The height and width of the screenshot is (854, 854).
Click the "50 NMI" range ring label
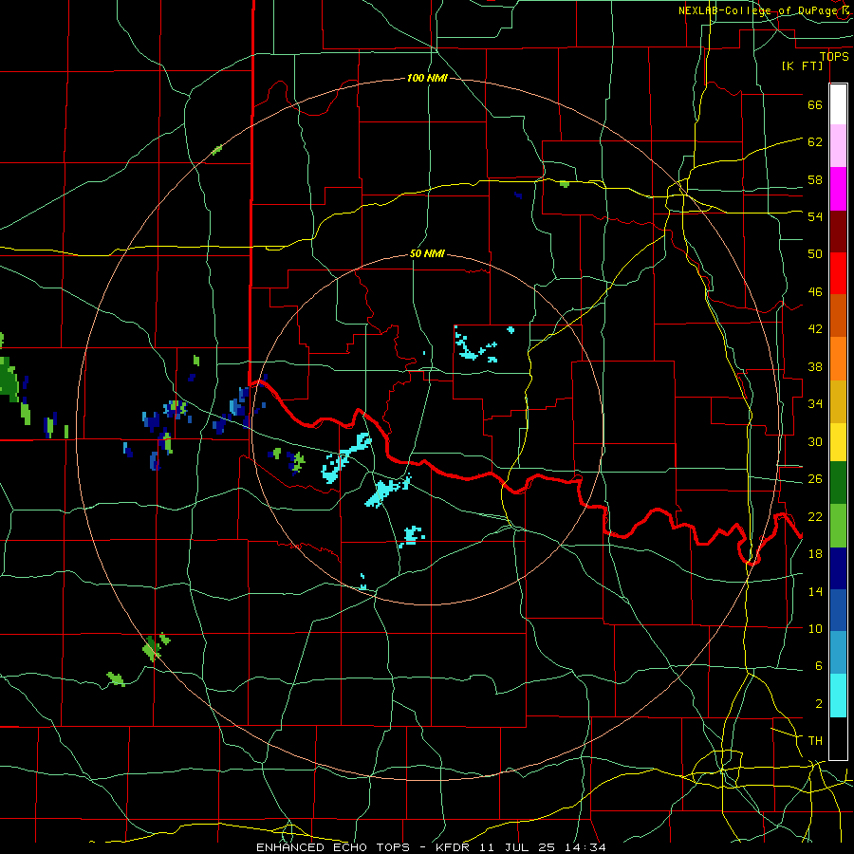click(x=427, y=253)
